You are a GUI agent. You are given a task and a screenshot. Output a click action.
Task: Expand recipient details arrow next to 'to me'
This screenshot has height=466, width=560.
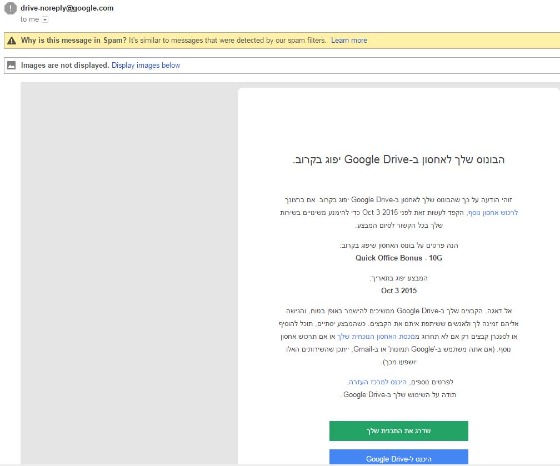(x=45, y=19)
